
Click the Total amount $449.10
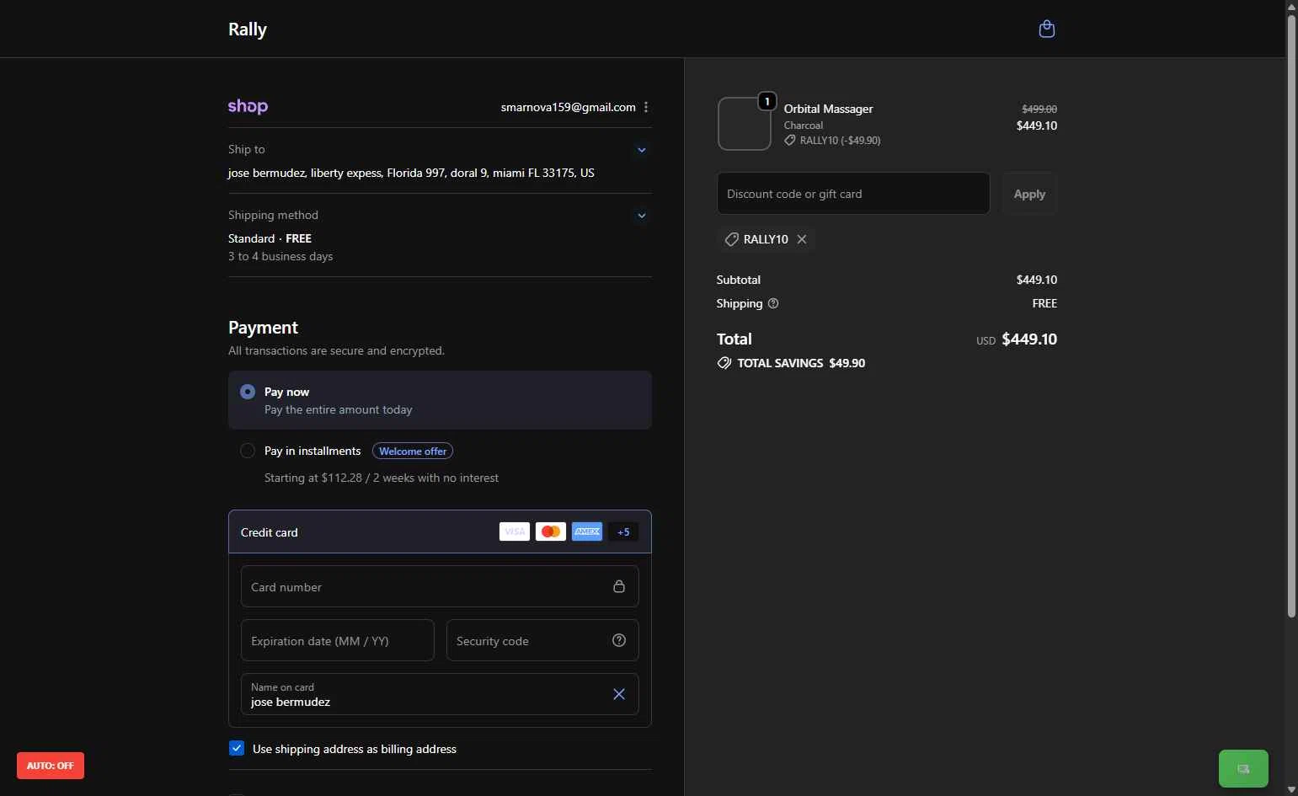(x=1029, y=339)
